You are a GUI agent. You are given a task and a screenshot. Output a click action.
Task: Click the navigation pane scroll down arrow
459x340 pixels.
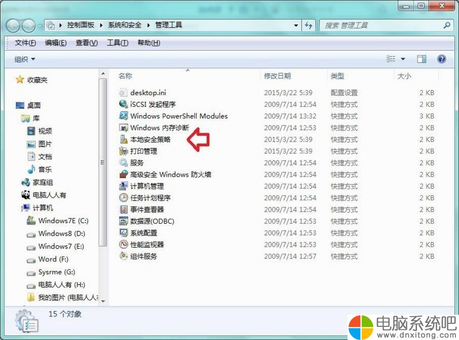coord(103,301)
